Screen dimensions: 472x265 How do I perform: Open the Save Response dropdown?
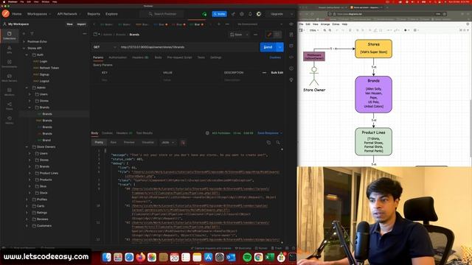point(270,132)
